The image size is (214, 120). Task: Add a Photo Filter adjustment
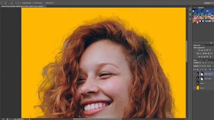point(206,53)
